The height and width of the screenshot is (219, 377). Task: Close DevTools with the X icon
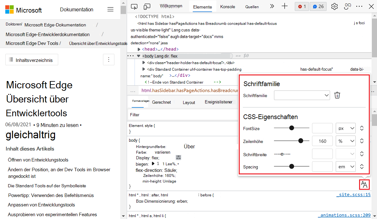click(371, 6)
